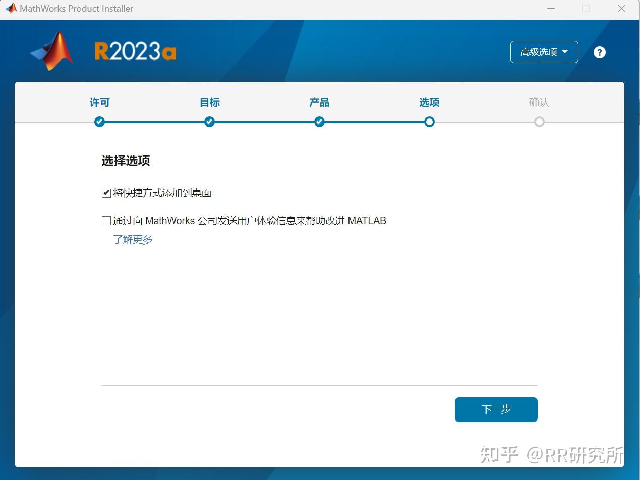This screenshot has height=480, width=640.
Task: Click the MATLAB logo in header
Action: (x=52, y=51)
